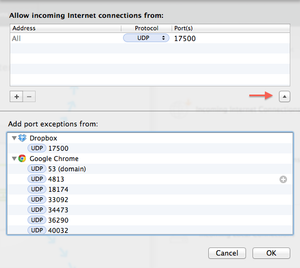Click the Port(s) column header
300x268 pixels.
pos(231,28)
